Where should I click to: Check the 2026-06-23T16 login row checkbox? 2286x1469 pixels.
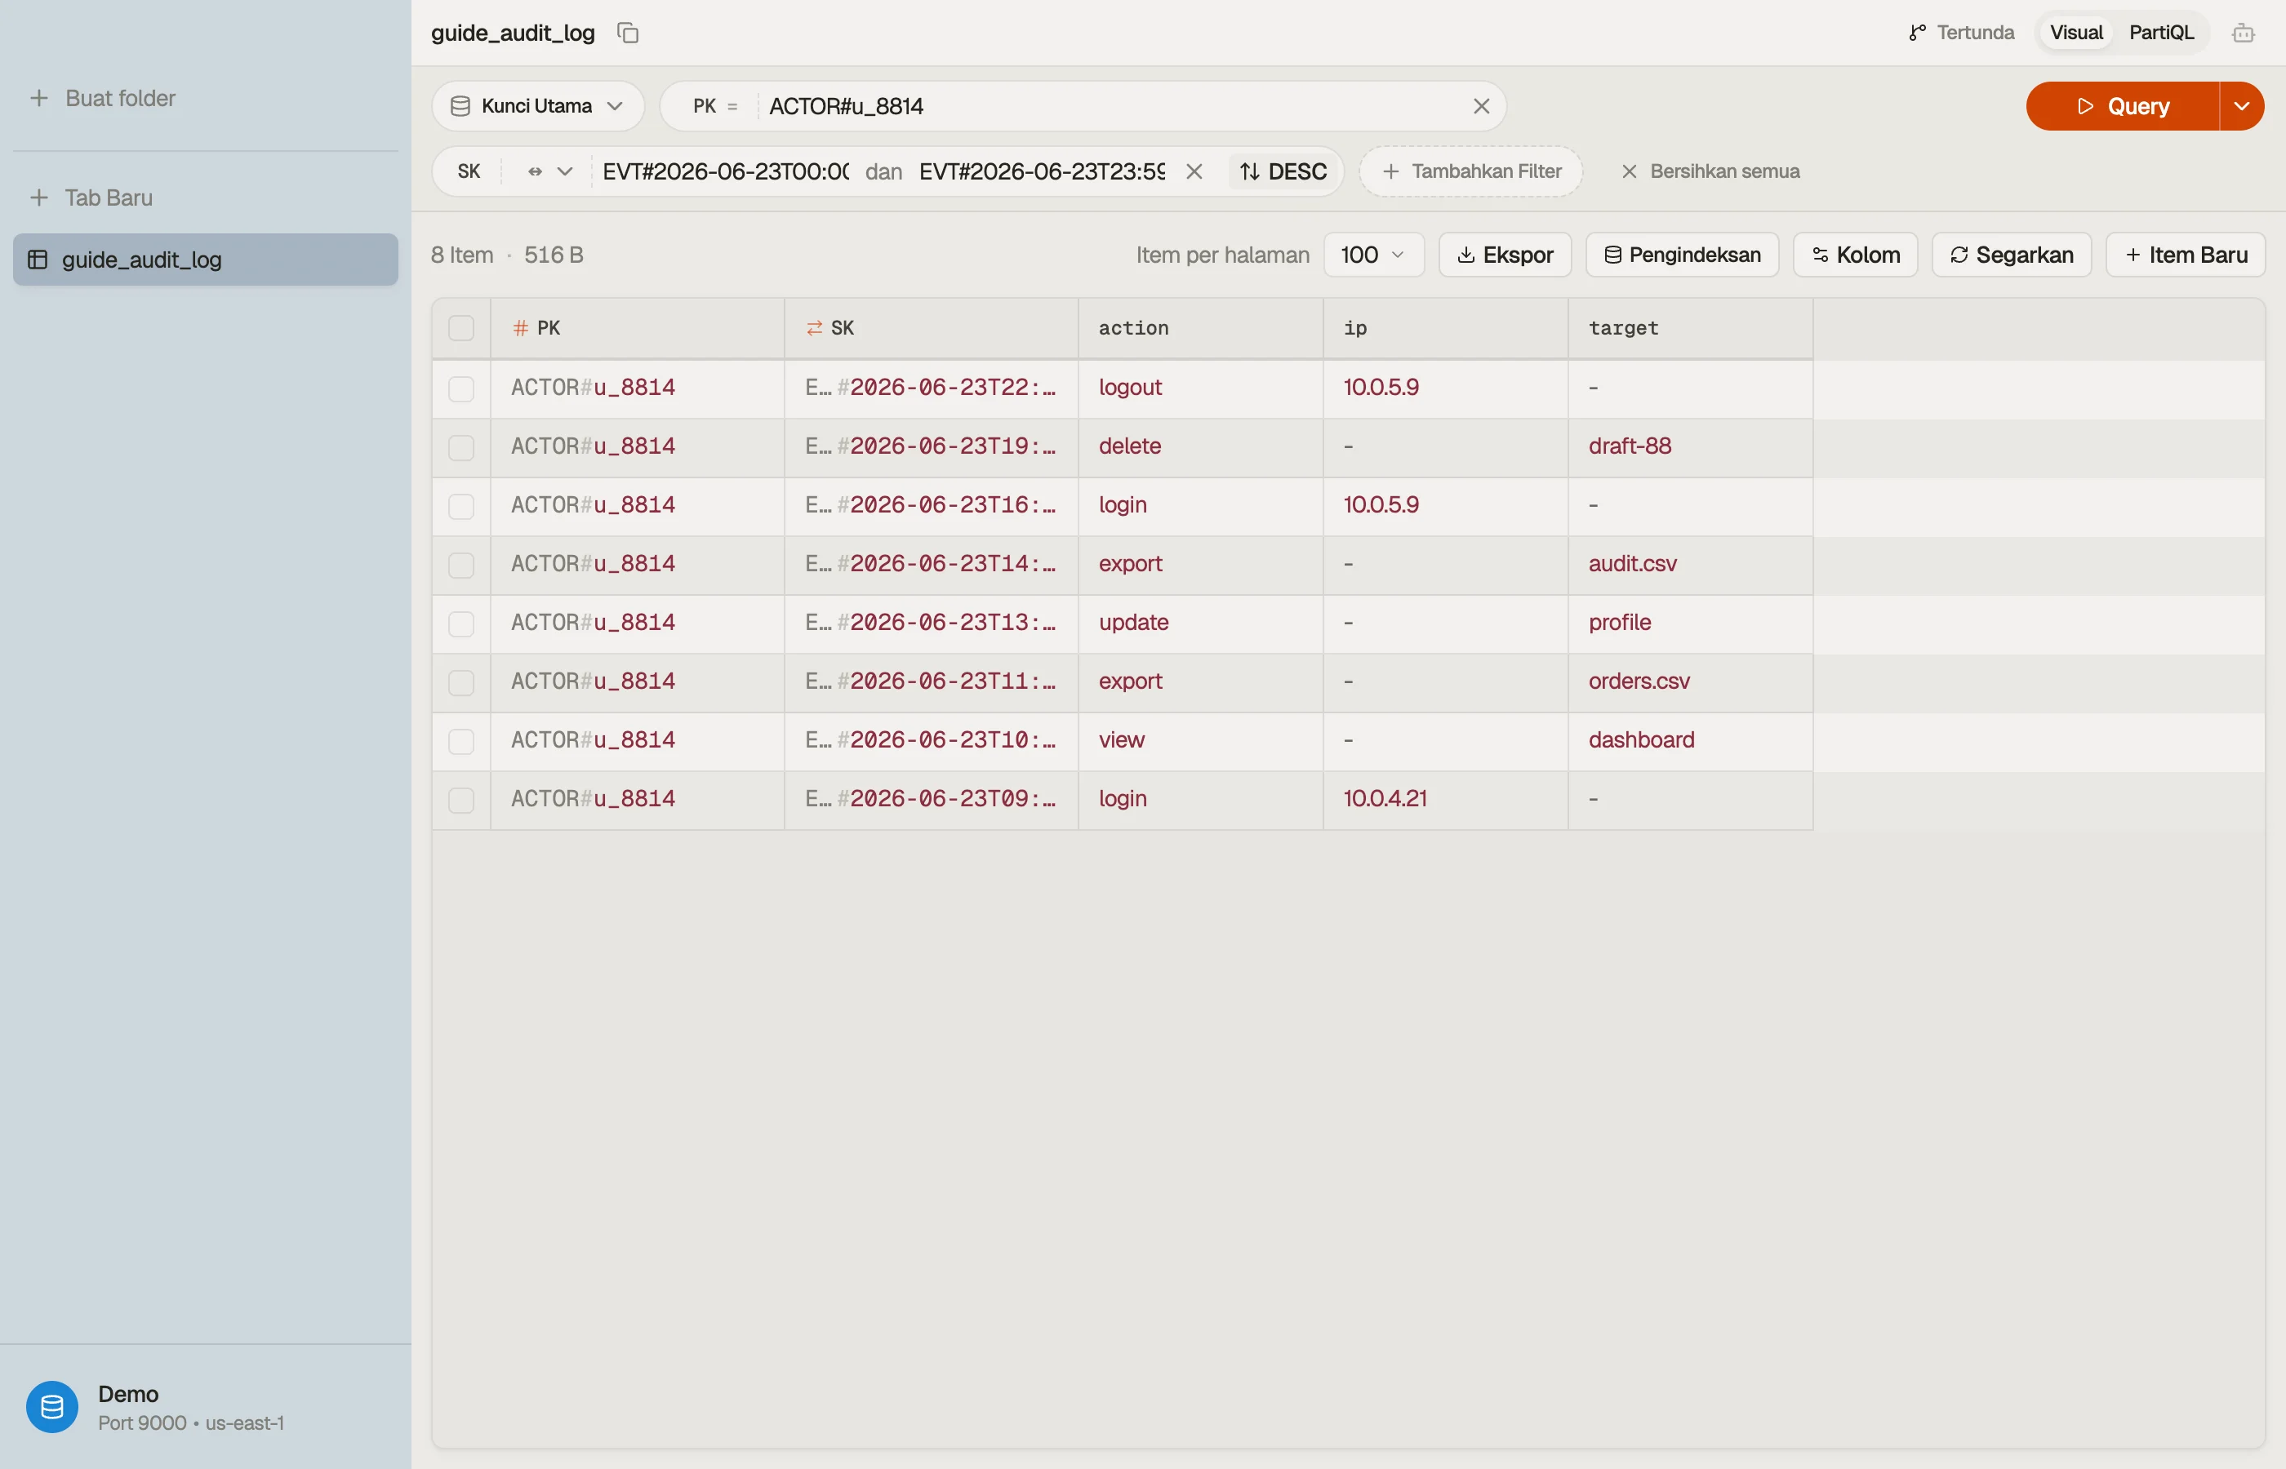coord(460,505)
